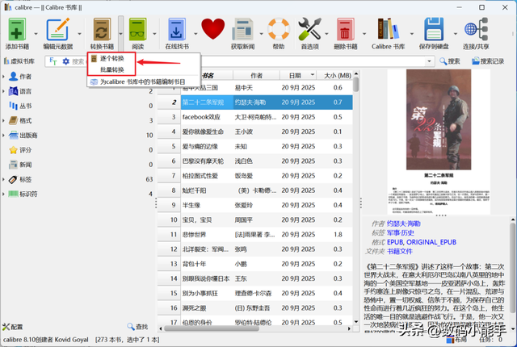Click the lifebuoy Help icon

pos(279,29)
